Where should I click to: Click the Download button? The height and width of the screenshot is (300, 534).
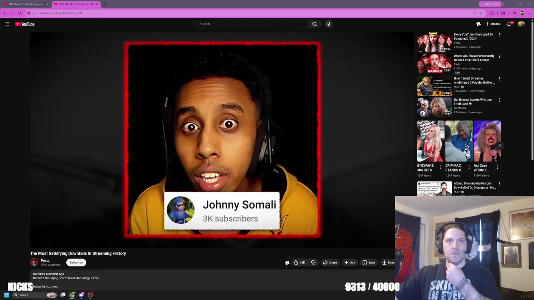pos(388,262)
